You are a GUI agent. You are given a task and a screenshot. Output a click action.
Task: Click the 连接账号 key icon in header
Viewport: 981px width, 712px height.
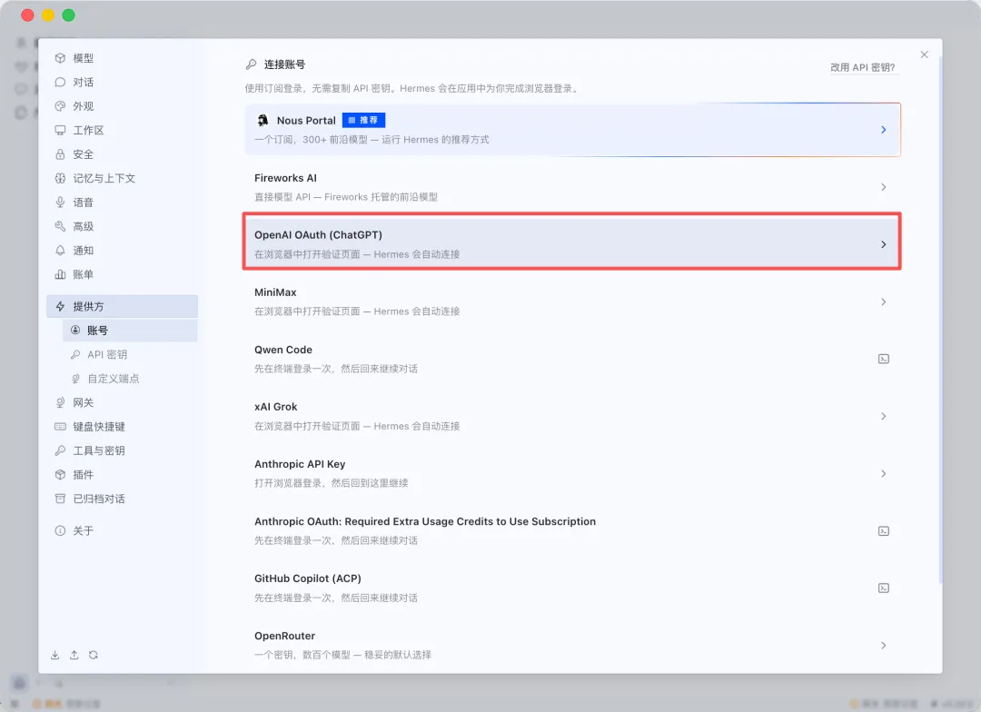point(251,64)
